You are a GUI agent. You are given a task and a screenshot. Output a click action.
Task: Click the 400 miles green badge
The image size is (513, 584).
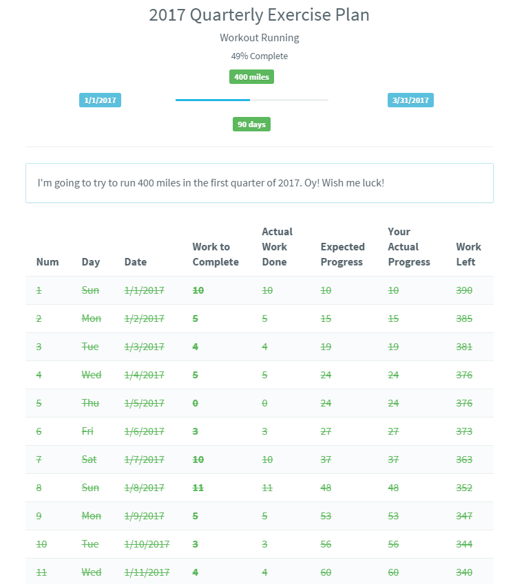pyautogui.click(x=251, y=77)
